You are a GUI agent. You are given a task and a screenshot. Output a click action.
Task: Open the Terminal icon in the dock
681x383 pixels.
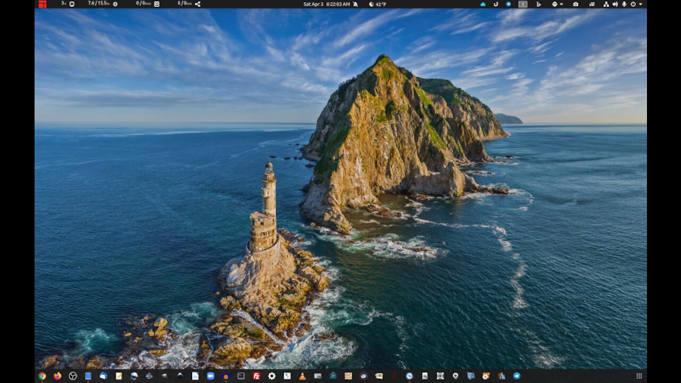[241, 376]
